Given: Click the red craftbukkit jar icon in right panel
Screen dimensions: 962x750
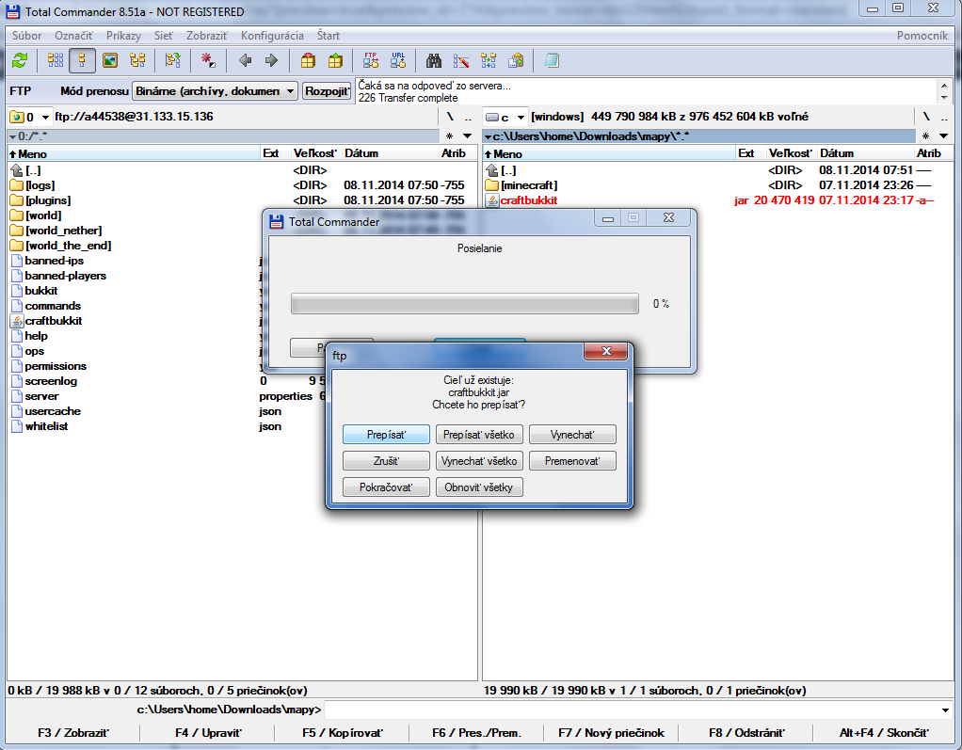Looking at the screenshot, I should pyautogui.click(x=492, y=200).
